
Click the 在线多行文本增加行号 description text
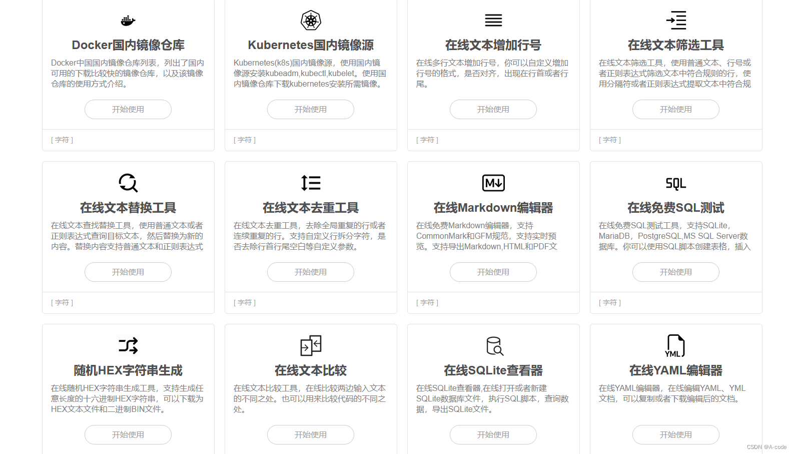pos(493,74)
